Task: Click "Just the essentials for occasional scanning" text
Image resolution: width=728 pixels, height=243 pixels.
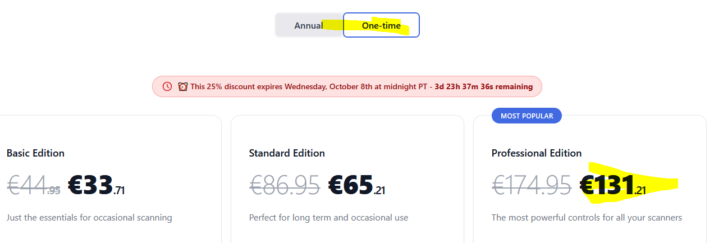Action: [89, 218]
